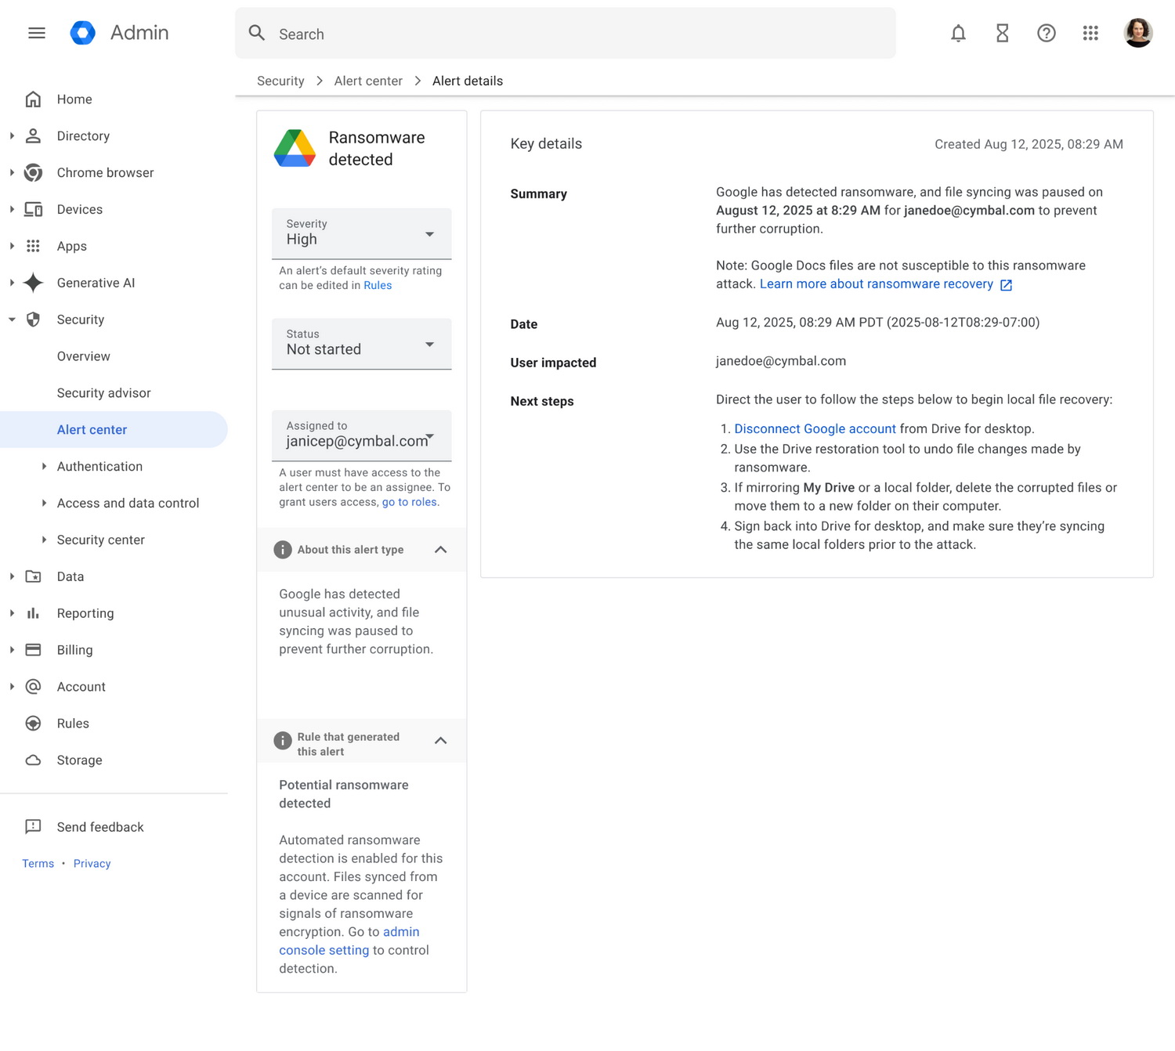Collapse the About this alert type panel
1175x1051 pixels.
(440, 549)
